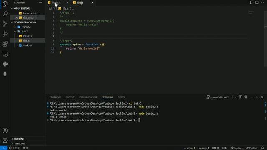Close file.js in Open Editors list
The image size is (267, 150).
tap(17, 17)
